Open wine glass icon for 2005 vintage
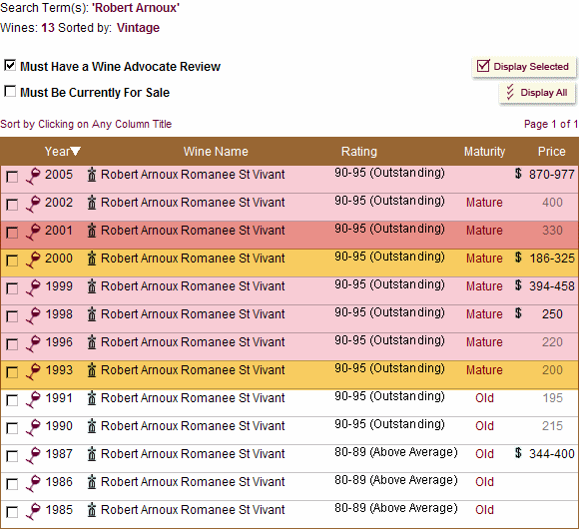Viewport: 579px width, 529px height. click(33, 176)
